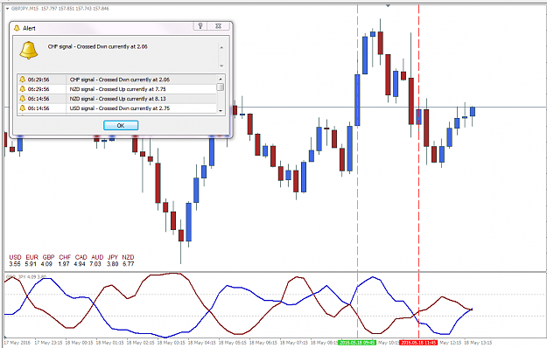Screen dimensions: 547x348
Task: Click the 'GBP, JPY 4.09 3.80' indicator label
Action: tap(25, 277)
